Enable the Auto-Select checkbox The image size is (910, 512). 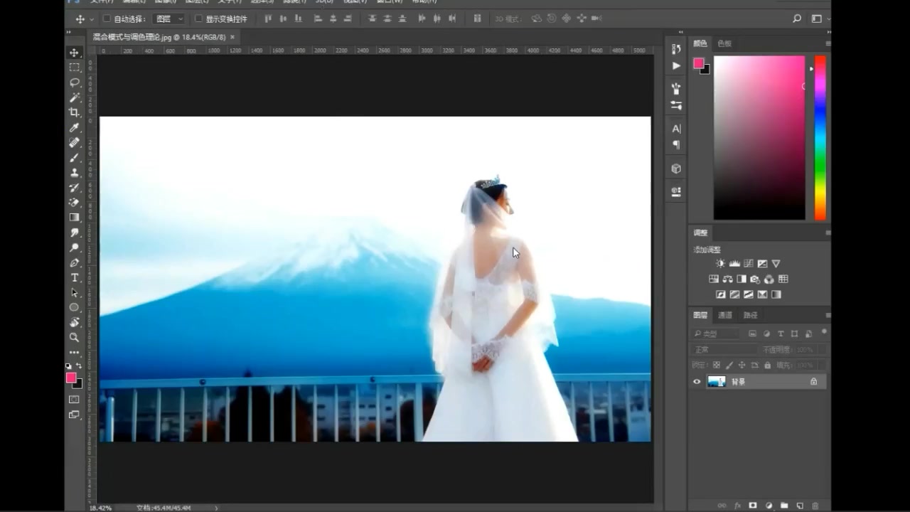click(107, 18)
